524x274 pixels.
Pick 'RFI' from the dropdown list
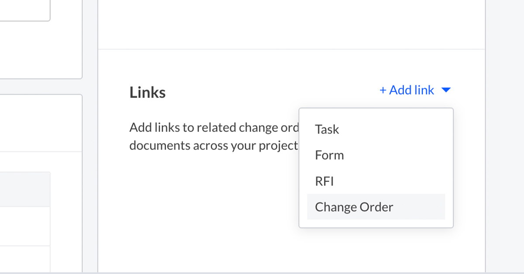point(324,181)
